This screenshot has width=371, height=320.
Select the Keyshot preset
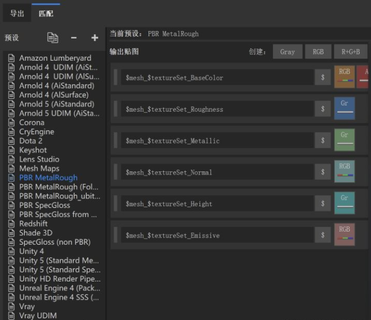coord(33,150)
